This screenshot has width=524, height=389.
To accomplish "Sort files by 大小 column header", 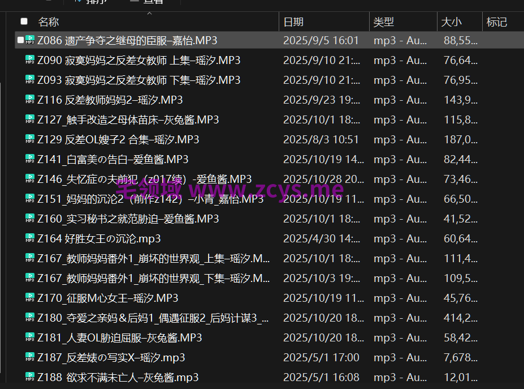I will 451,22.
